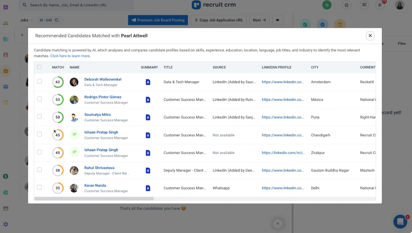Open summary icon for Deborah Wolleswinkel
This screenshot has height=233, width=412.
coord(148,82)
